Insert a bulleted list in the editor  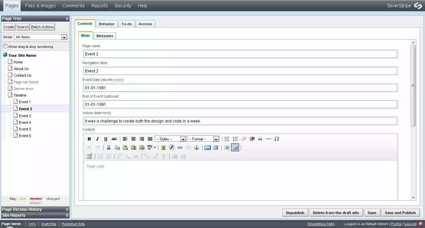click(x=227, y=139)
